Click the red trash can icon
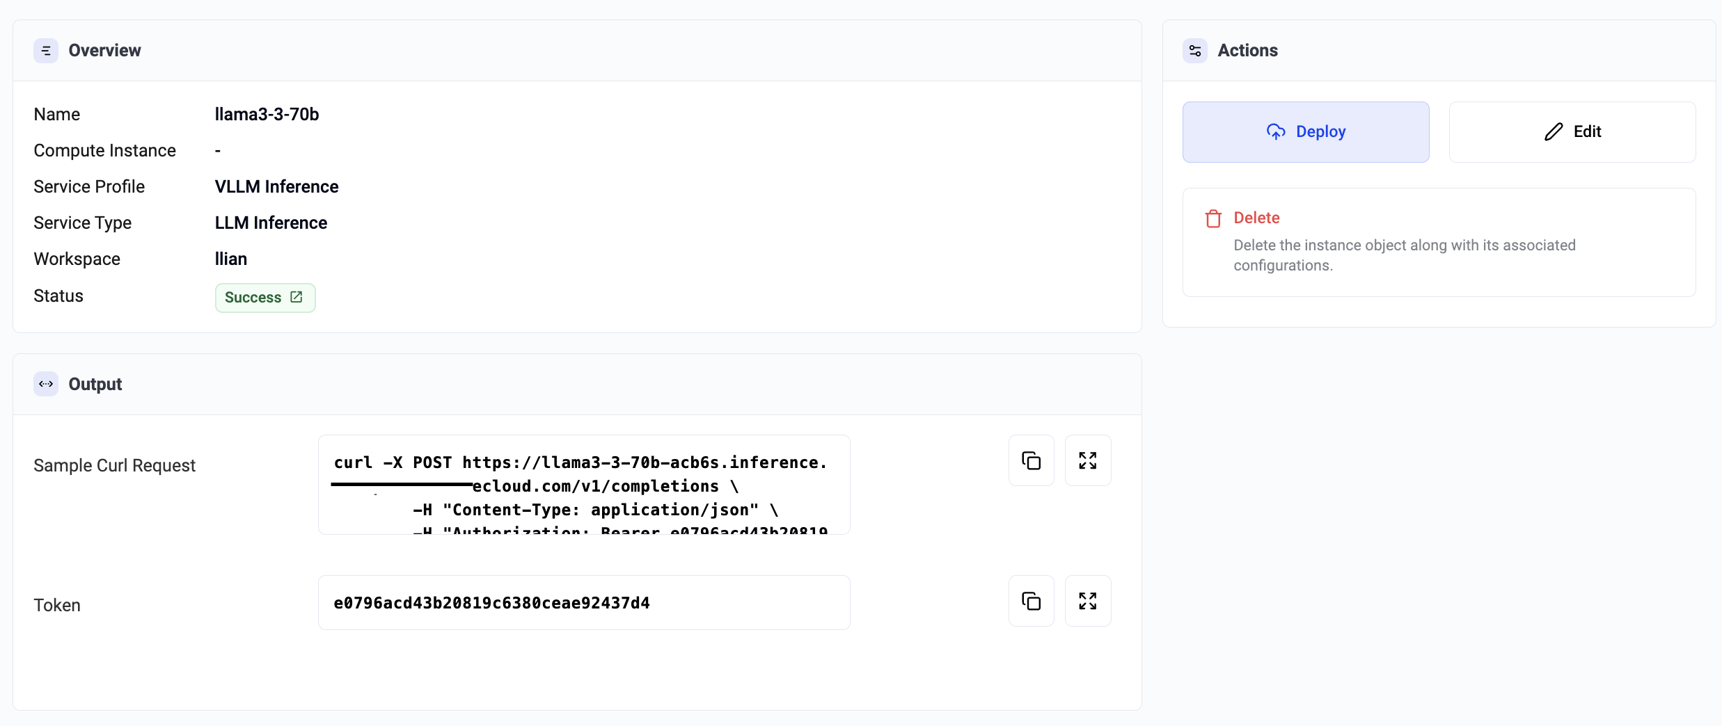This screenshot has width=1722, height=726. tap(1213, 218)
